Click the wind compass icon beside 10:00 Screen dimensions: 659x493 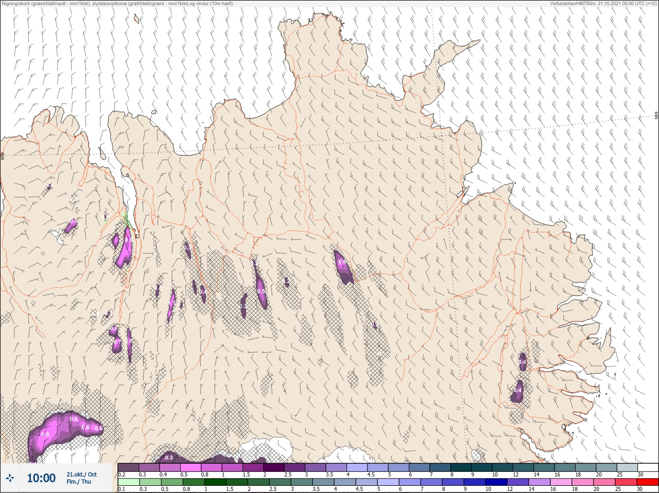(10, 478)
